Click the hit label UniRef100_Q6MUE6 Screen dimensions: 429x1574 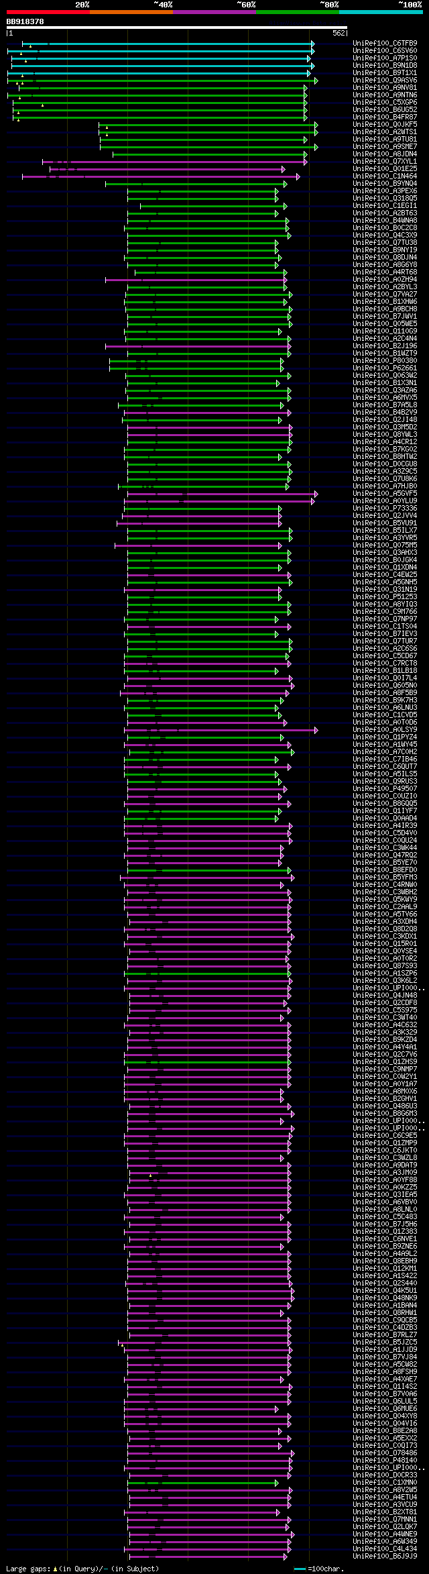(385, 1409)
